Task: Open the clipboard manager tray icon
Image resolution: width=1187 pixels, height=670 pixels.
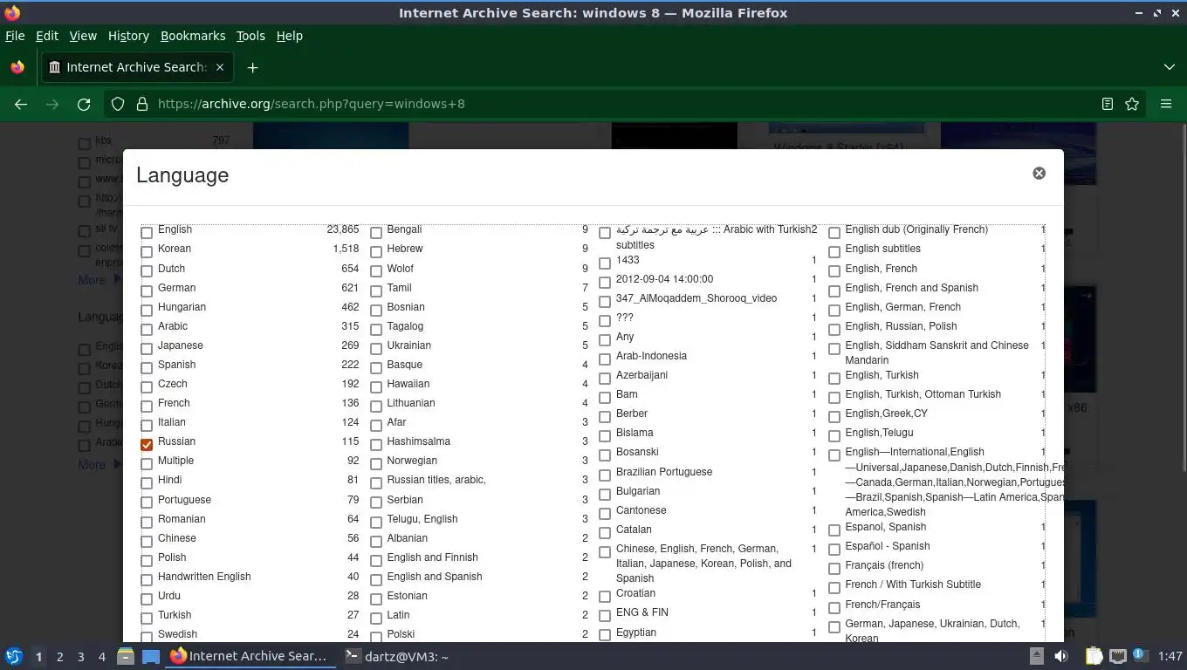Action: click(1094, 656)
